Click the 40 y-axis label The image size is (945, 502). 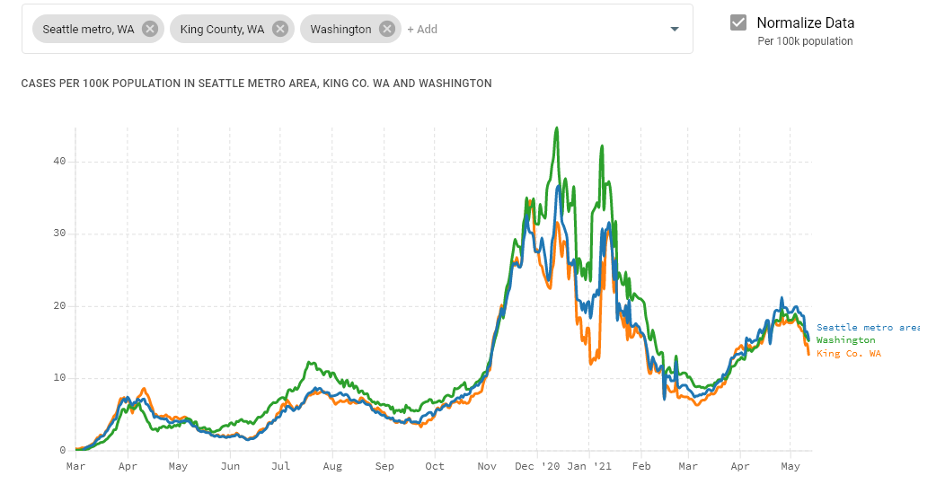tap(59, 161)
